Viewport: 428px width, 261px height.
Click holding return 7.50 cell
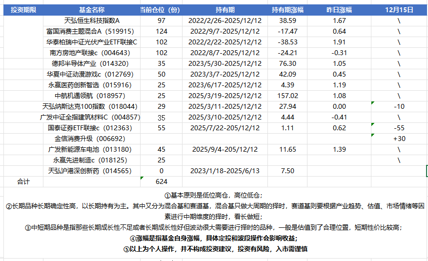[287, 171]
